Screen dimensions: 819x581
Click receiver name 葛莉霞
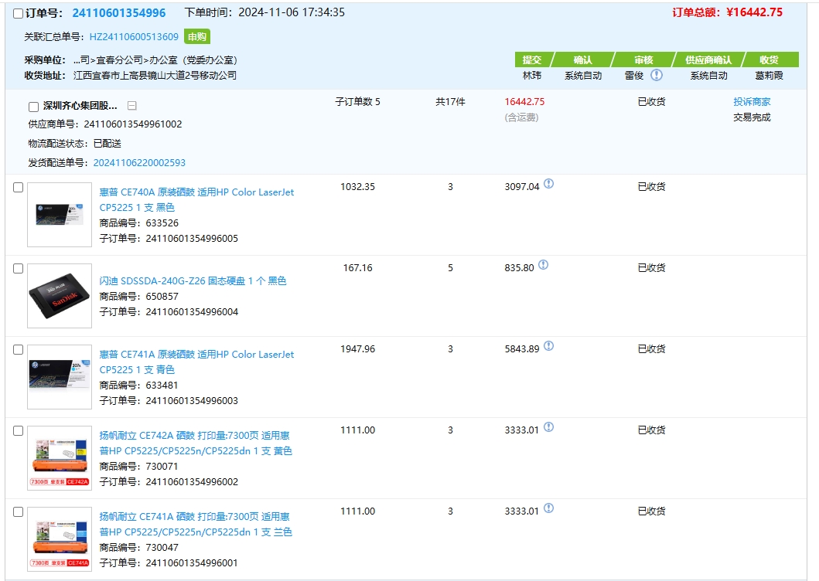click(x=770, y=76)
